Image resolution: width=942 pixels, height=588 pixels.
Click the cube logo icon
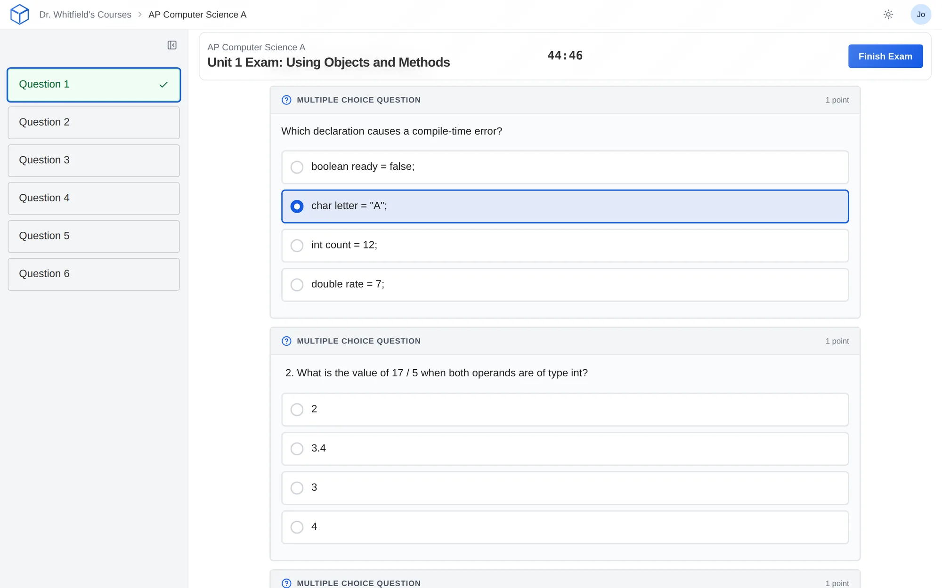pyautogui.click(x=19, y=14)
